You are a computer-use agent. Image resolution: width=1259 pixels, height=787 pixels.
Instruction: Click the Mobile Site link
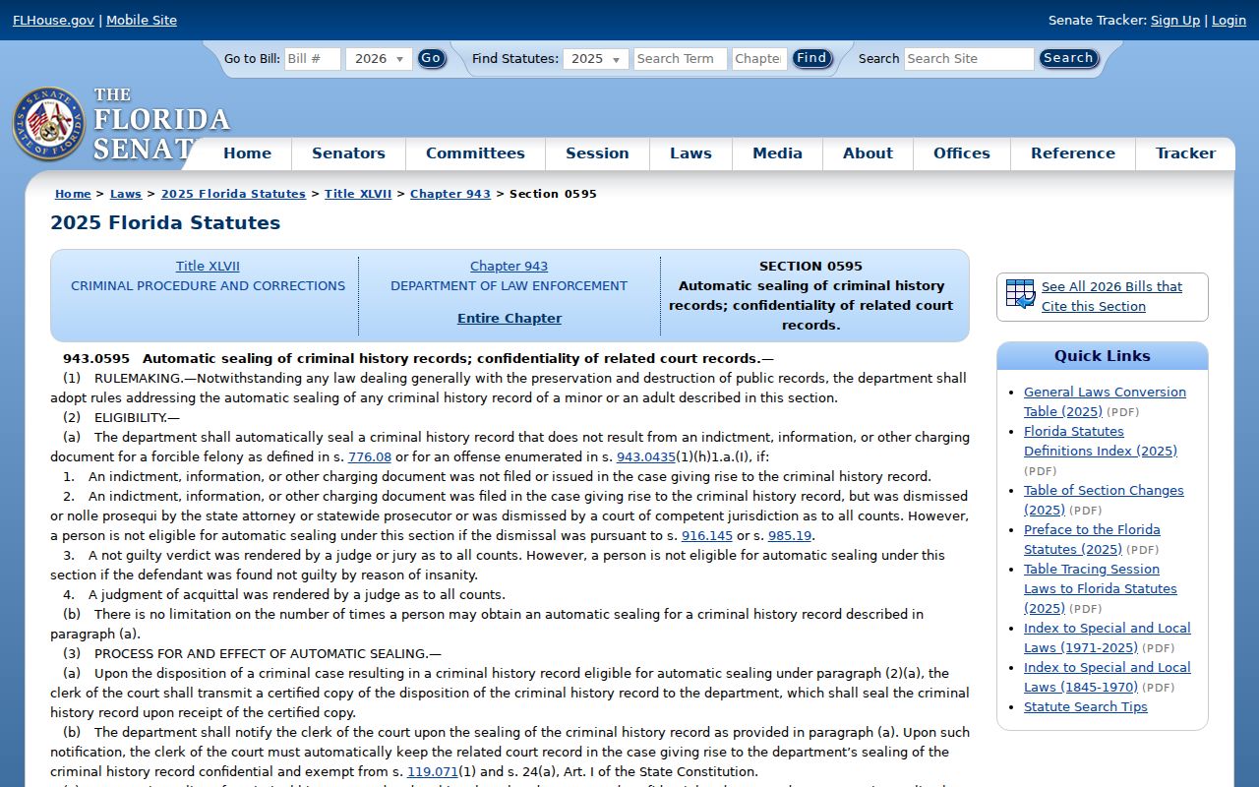point(142,20)
